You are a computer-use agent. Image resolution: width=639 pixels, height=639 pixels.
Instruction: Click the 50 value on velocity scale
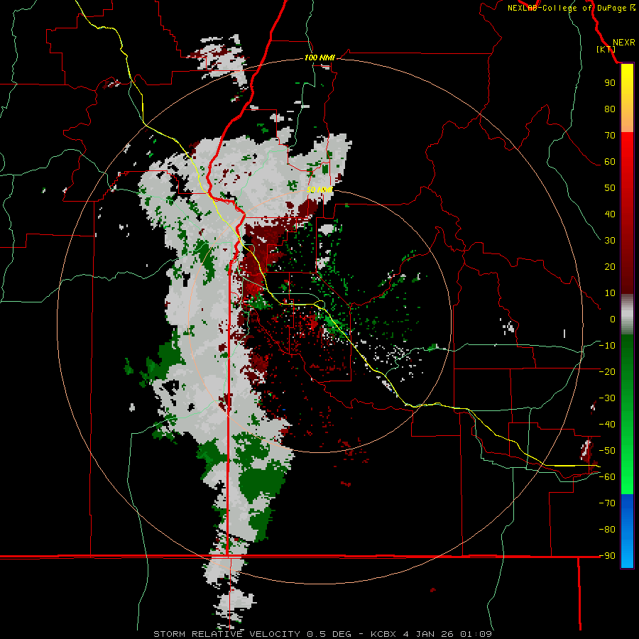pos(610,188)
